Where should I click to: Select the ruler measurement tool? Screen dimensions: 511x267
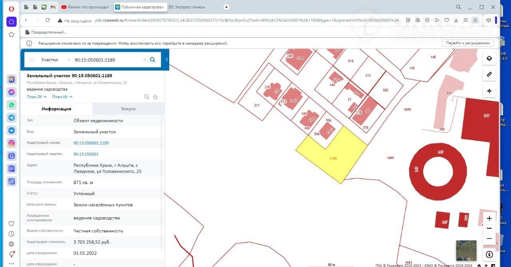tap(489, 75)
